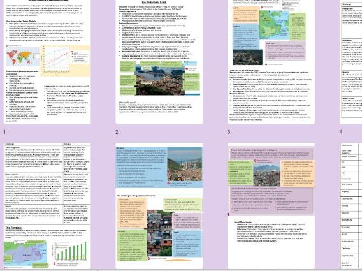
Task: Click page number label 2
Action: (117, 132)
